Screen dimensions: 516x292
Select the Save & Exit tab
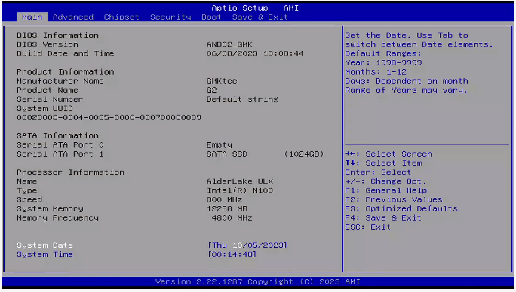click(260, 17)
